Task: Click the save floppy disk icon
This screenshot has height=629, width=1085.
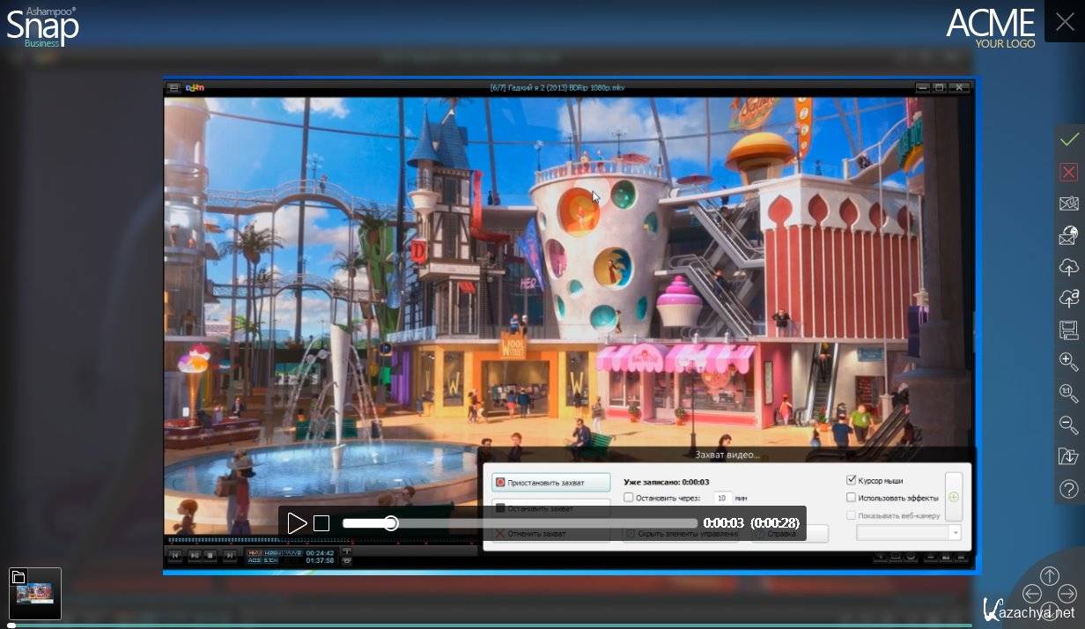Action: [x=1069, y=330]
